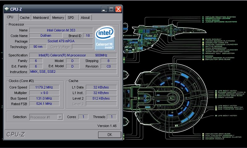Open the Mainboard tab
This screenshot has width=247, height=148.
(x=41, y=18)
